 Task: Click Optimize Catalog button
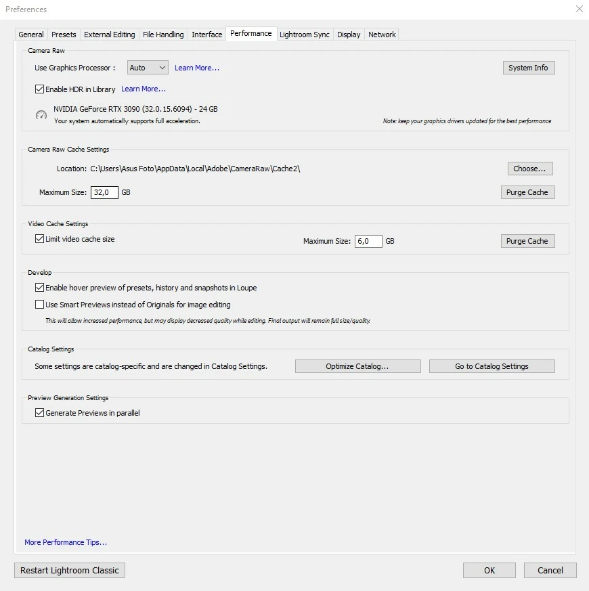[x=357, y=366]
